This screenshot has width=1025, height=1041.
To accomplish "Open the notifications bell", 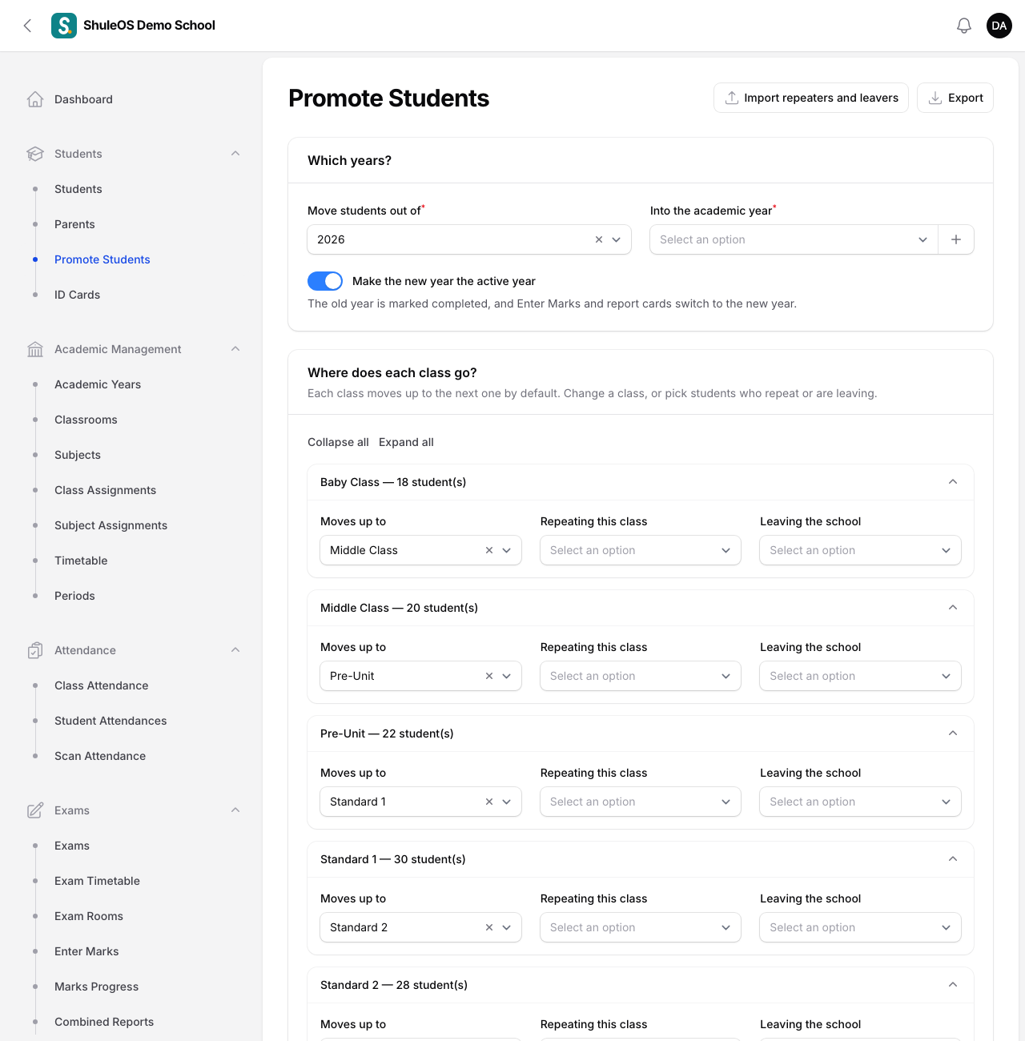I will pos(964,26).
